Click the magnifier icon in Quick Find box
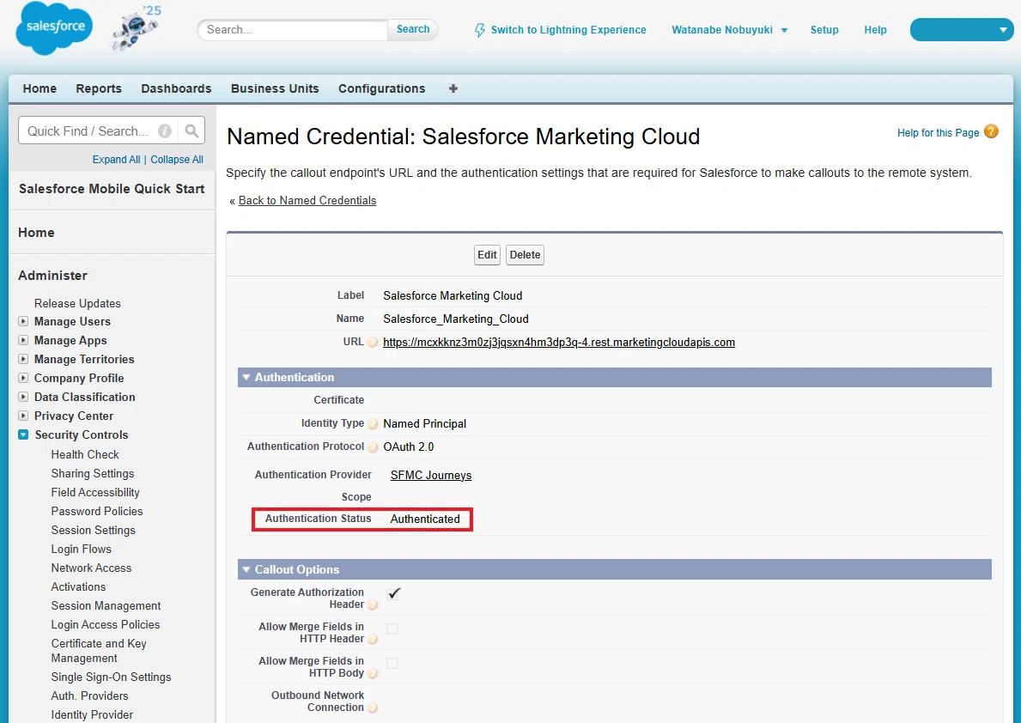The width and height of the screenshot is (1021, 723). [x=191, y=131]
